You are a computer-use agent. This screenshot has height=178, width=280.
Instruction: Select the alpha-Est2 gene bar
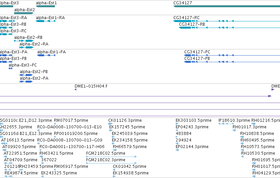point(24,13)
